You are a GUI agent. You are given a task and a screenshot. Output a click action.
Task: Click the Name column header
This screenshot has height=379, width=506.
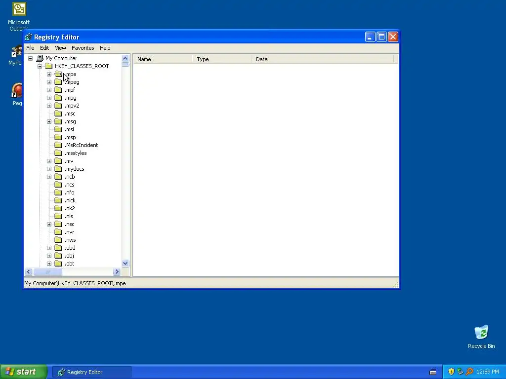click(x=163, y=59)
